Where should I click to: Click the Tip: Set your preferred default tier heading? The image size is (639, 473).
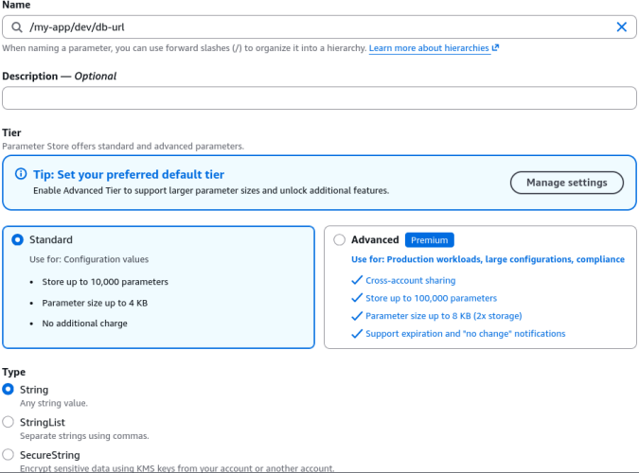coord(129,174)
